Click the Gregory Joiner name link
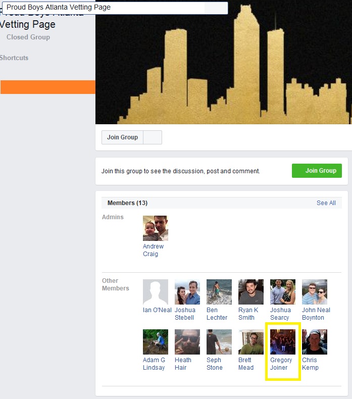The width and height of the screenshot is (352, 399). coord(281,364)
